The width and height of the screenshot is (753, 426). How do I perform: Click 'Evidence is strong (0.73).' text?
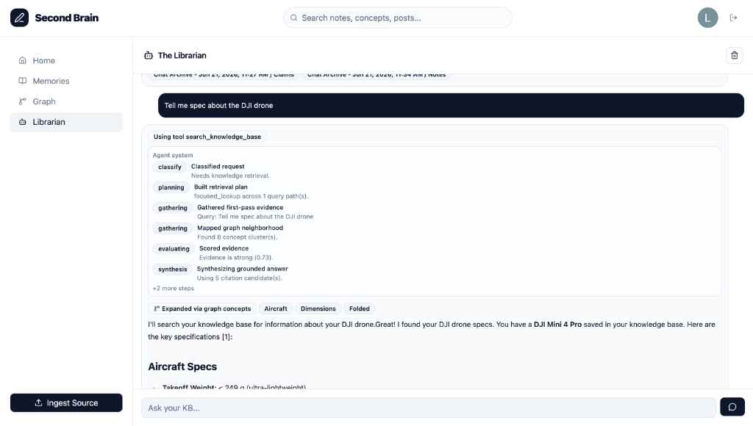236,258
